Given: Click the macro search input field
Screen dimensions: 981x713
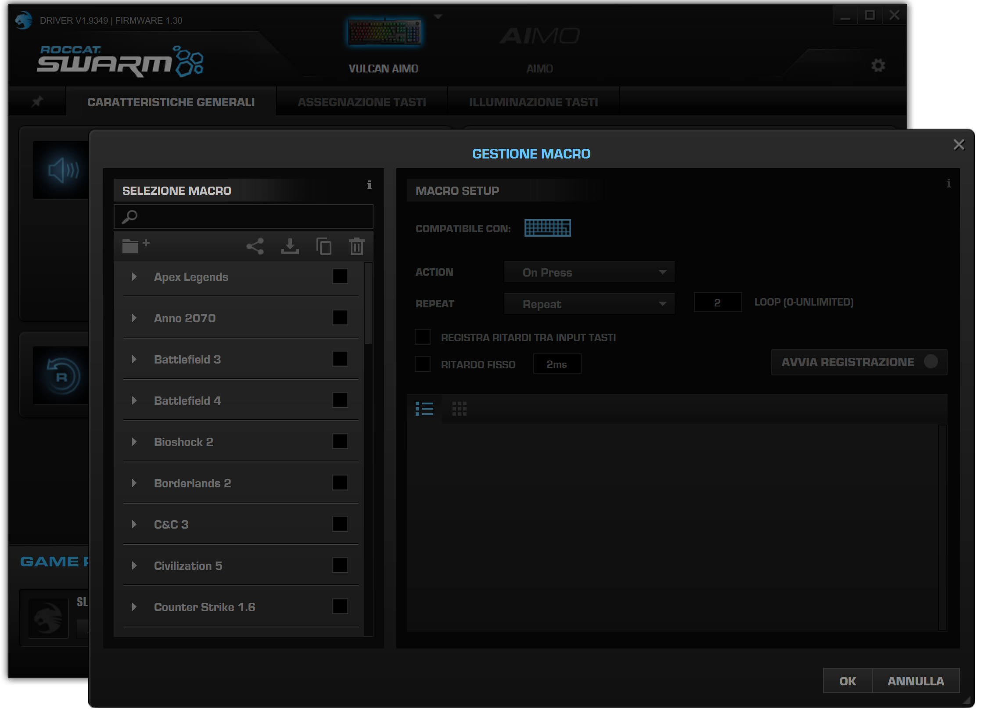Looking at the screenshot, I should point(244,217).
